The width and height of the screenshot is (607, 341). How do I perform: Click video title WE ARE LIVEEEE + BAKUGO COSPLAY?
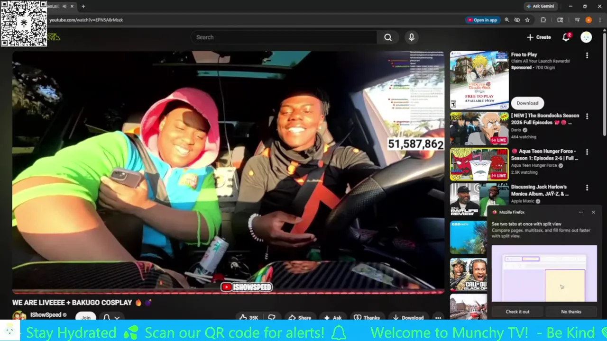(72, 302)
